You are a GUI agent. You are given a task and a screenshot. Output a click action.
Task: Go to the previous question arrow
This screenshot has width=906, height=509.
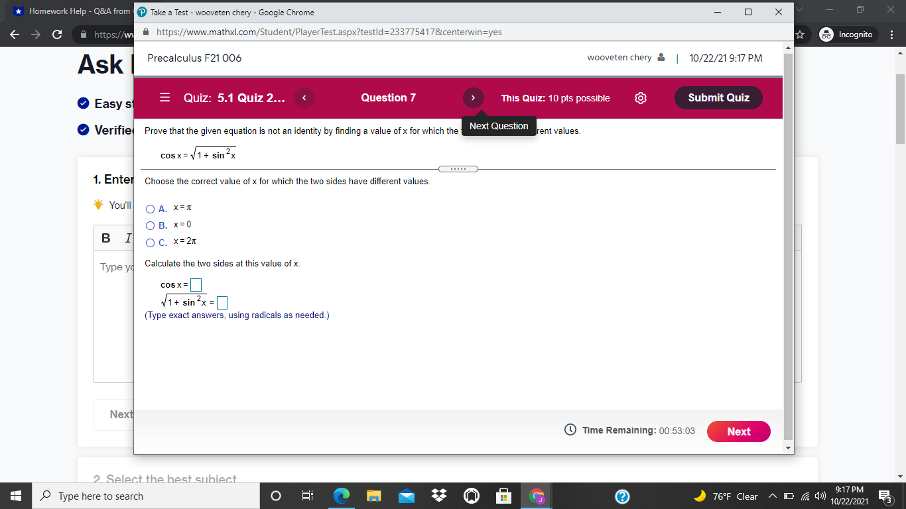point(304,97)
